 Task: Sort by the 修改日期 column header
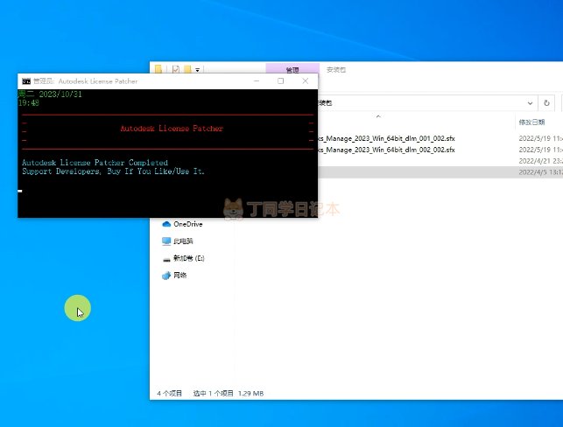531,122
